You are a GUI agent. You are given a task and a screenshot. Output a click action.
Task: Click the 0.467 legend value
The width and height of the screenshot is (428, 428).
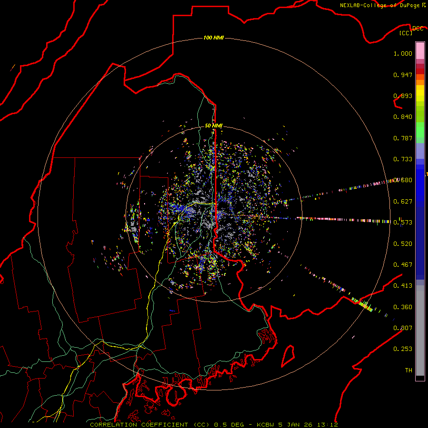[x=403, y=265]
